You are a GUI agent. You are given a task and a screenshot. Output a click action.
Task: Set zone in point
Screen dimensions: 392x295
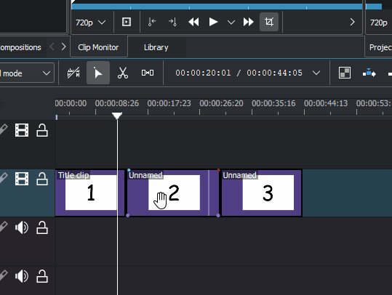(152, 22)
